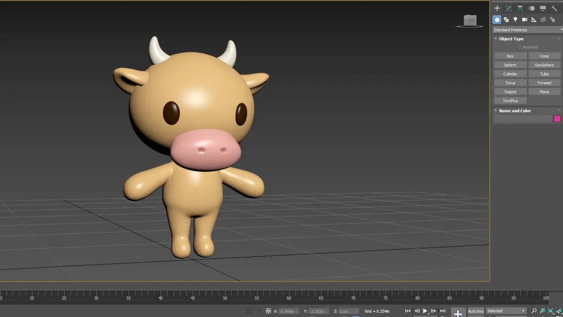This screenshot has height=317, width=563.
Task: Click the Sphere button
Action: (510, 65)
